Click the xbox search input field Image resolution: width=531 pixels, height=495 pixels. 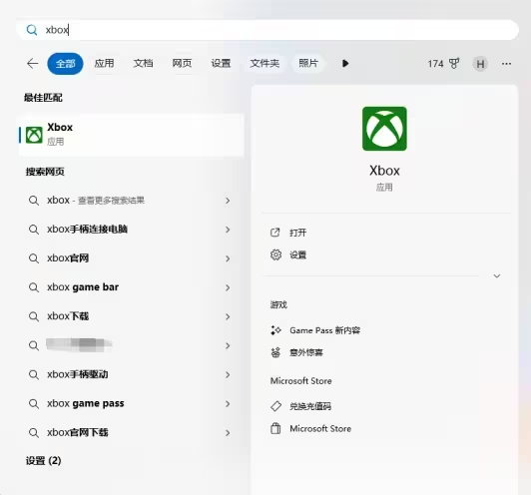tap(267, 30)
